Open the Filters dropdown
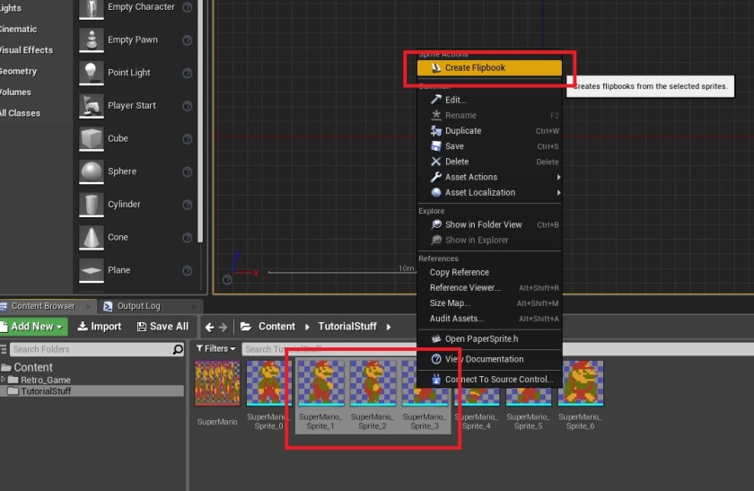 coord(215,348)
